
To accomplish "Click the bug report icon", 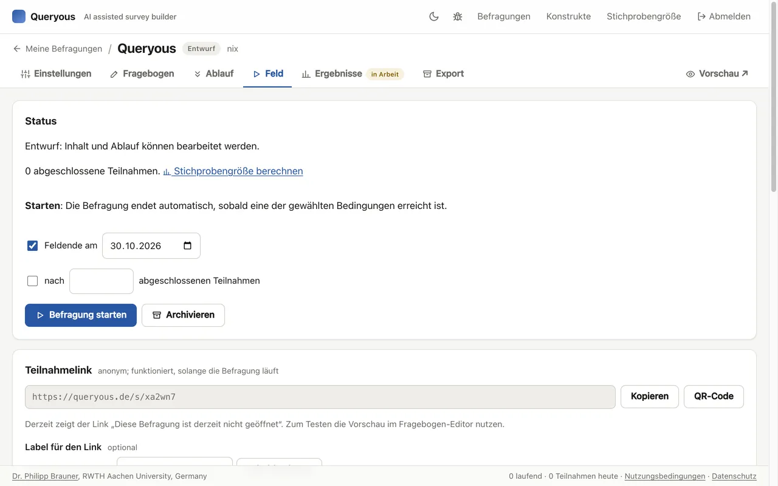I will [458, 16].
